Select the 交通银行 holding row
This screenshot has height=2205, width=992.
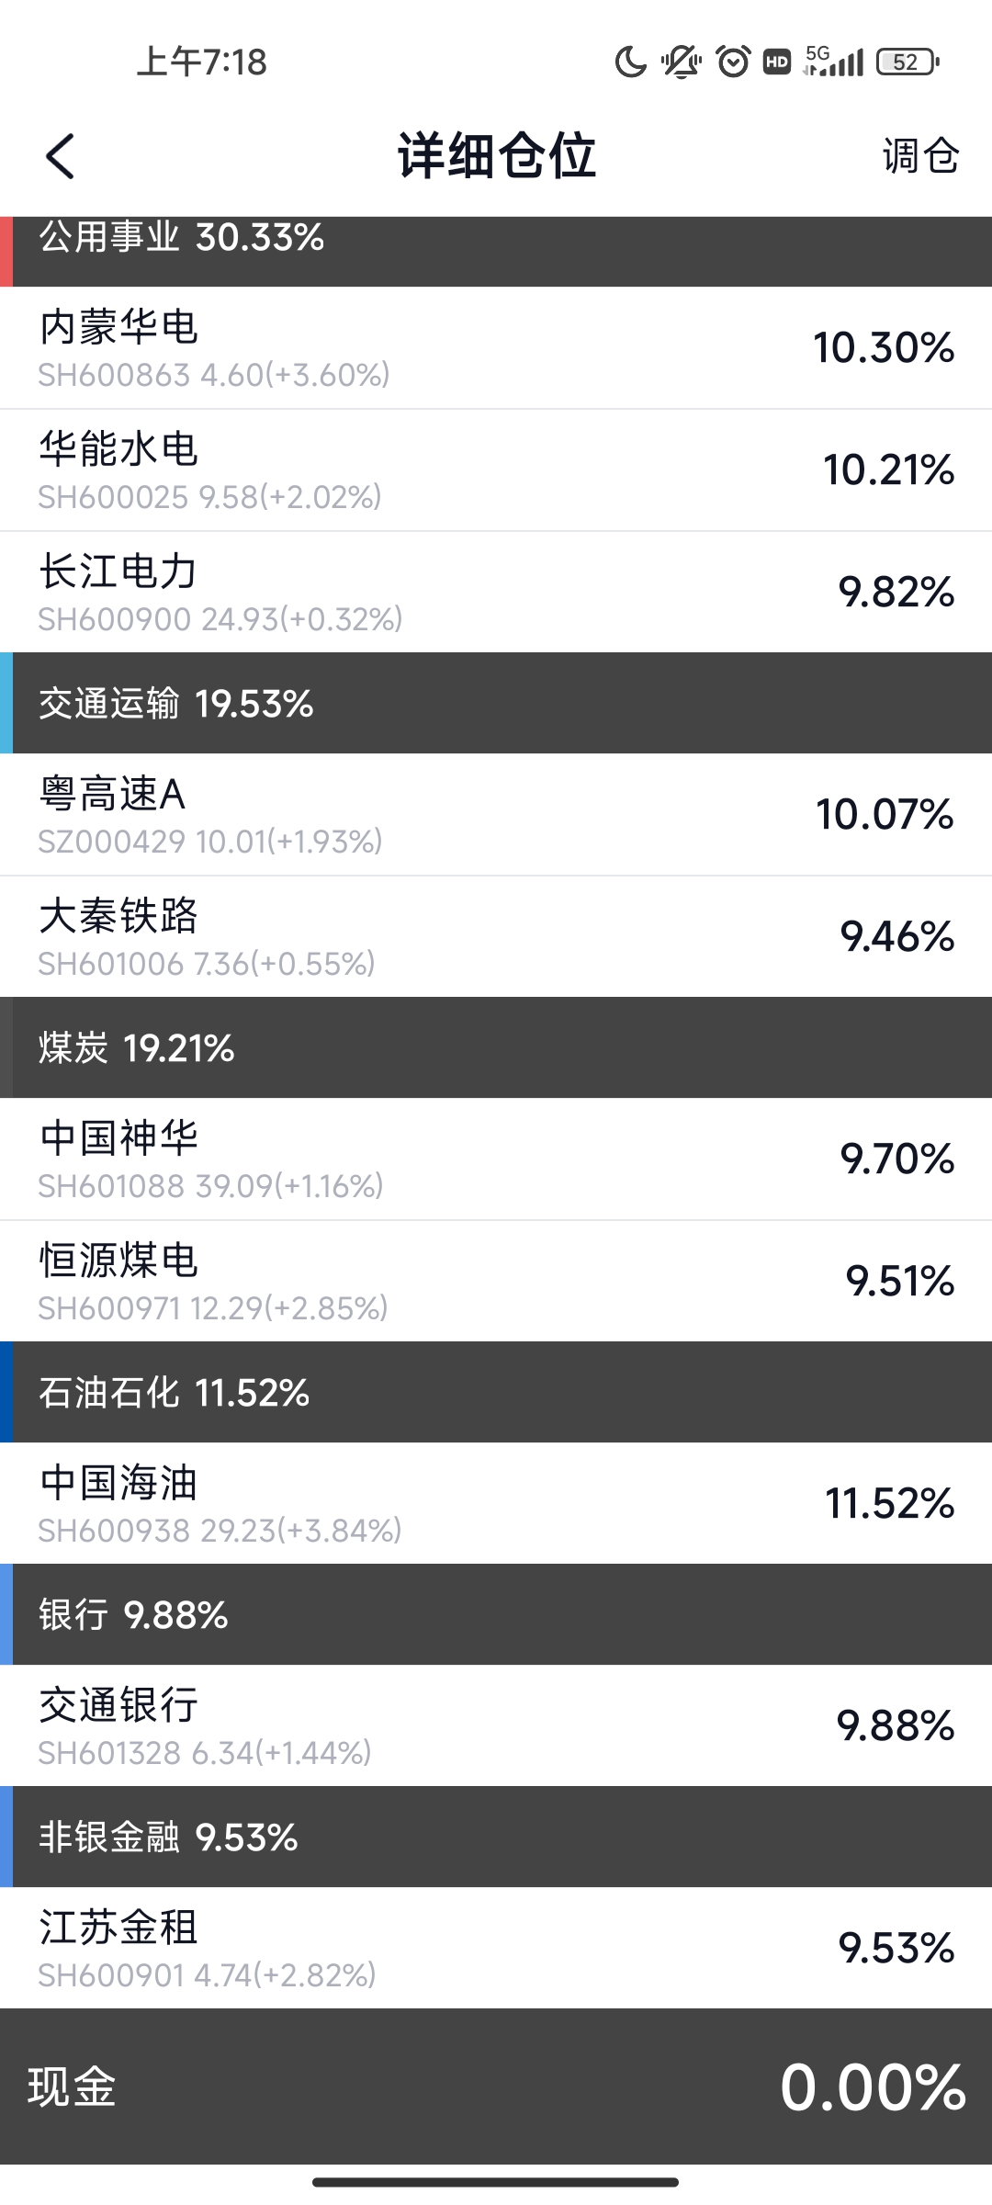[496, 1726]
